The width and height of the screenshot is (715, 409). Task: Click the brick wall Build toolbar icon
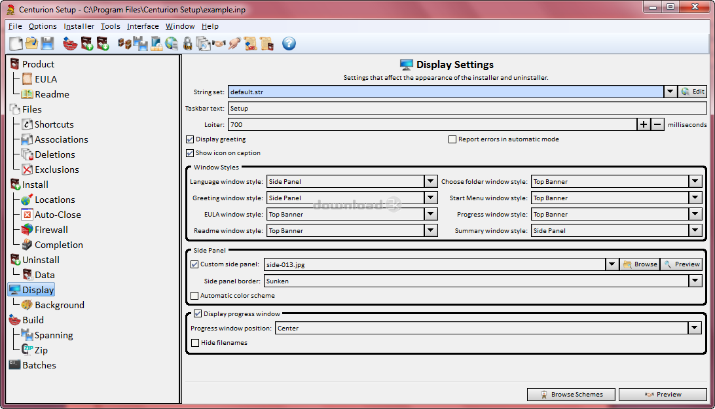(70, 44)
